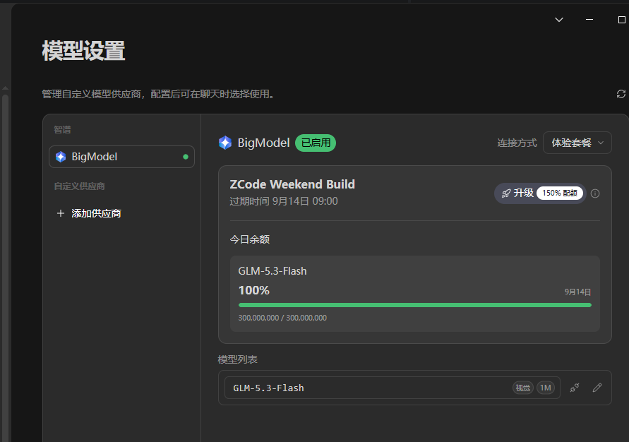Image resolution: width=629 pixels, height=442 pixels.
Task: Click the BigModel logo in the header
Action: pyautogui.click(x=225, y=143)
